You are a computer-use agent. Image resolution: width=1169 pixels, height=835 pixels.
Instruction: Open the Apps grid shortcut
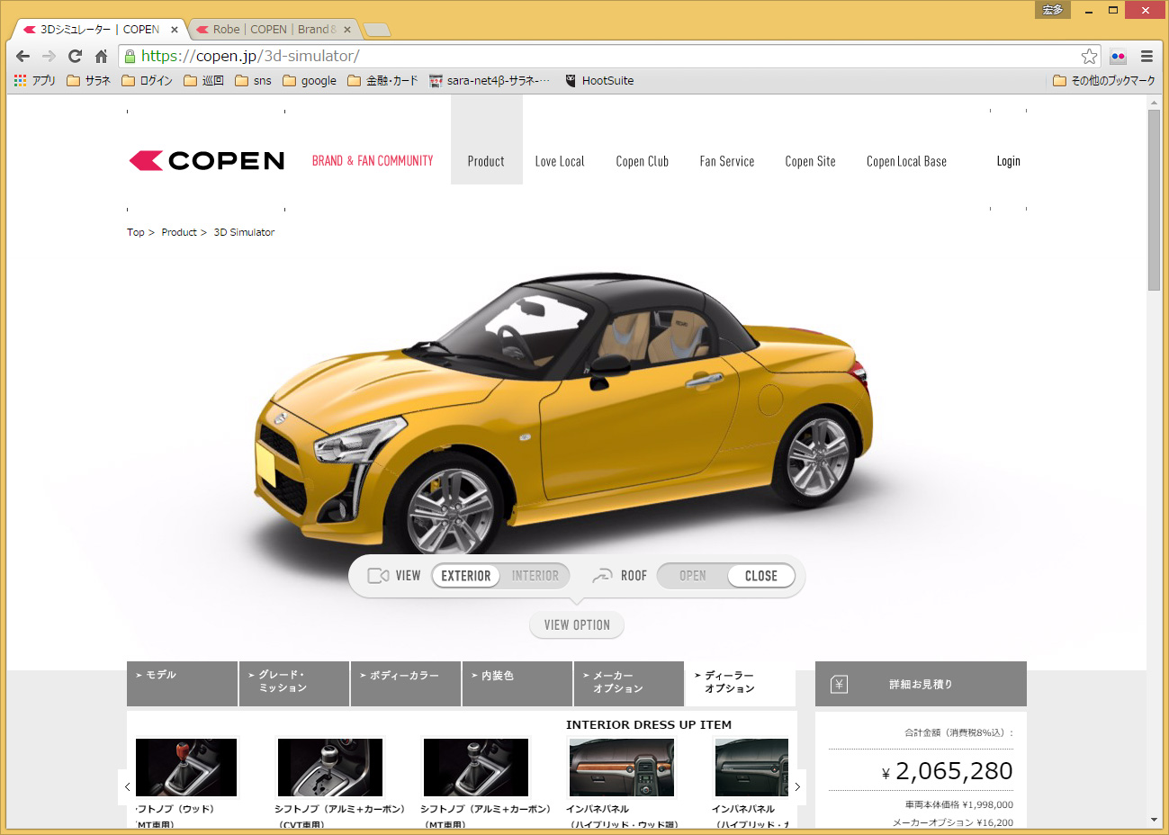(34, 80)
